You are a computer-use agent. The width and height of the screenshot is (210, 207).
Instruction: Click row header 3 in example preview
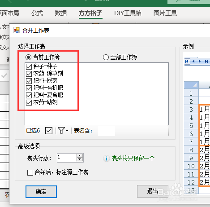(191, 110)
